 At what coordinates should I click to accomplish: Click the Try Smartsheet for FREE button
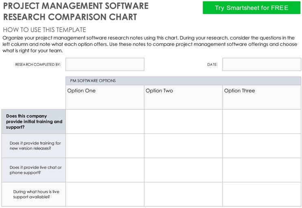252,8
